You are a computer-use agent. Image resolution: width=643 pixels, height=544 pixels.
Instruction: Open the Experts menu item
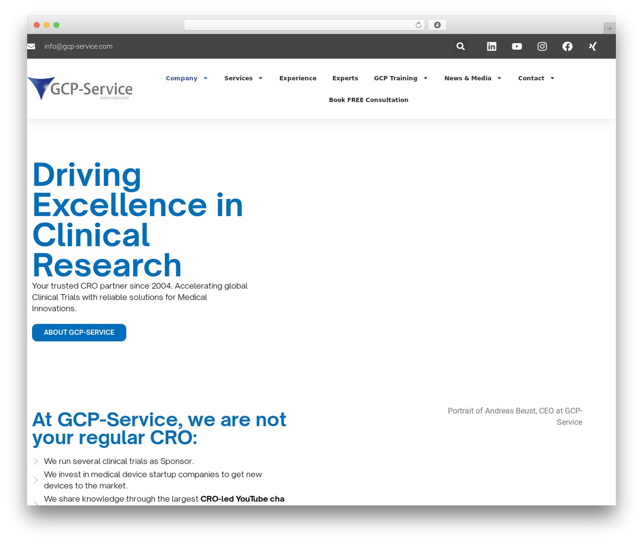(x=345, y=78)
